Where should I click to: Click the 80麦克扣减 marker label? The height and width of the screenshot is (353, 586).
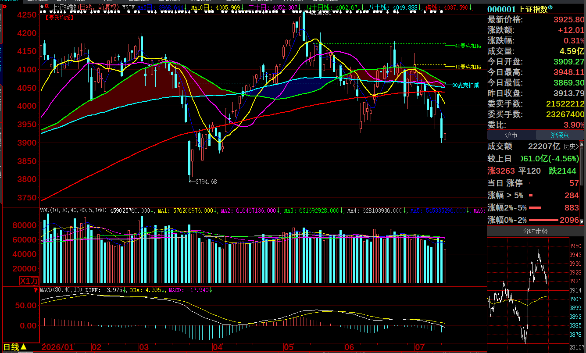point(465,85)
